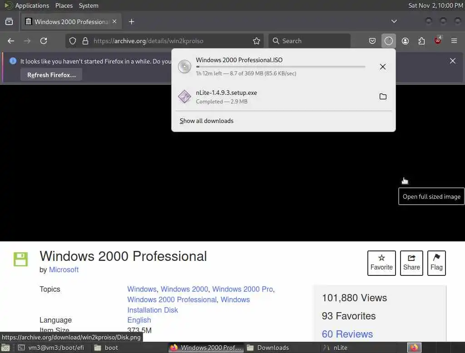Expand the list all tabs chevron

click(394, 21)
